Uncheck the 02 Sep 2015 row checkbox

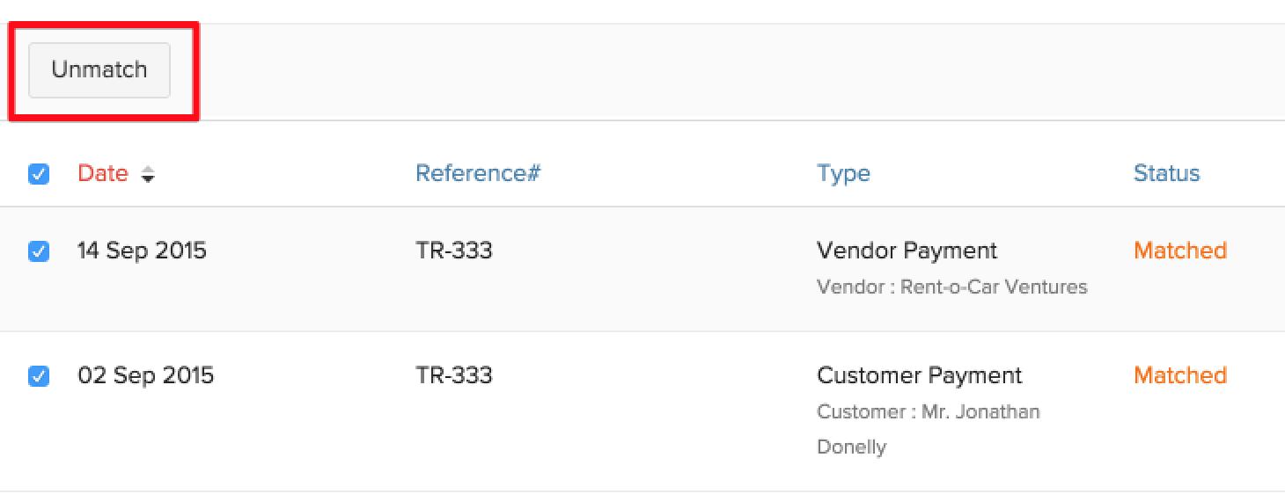39,376
